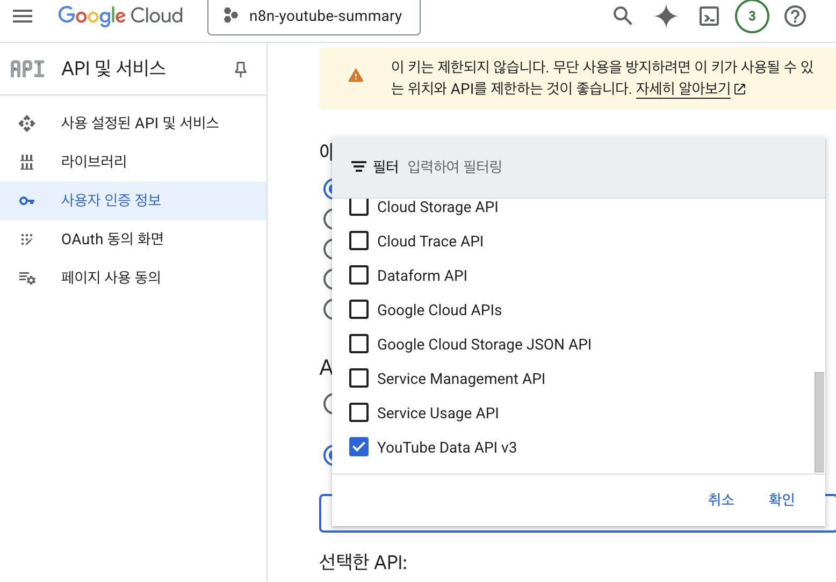The image size is (836, 582).
Task: Check Google Cloud Storage JSON API checkbox
Action: pos(359,344)
